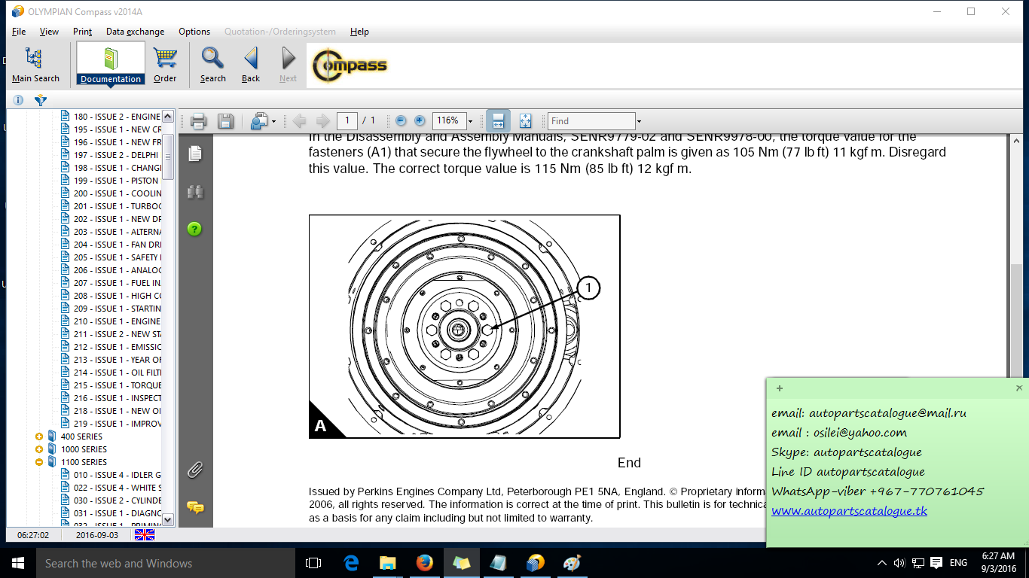Open the PDF attachments paperclip panel

[195, 470]
